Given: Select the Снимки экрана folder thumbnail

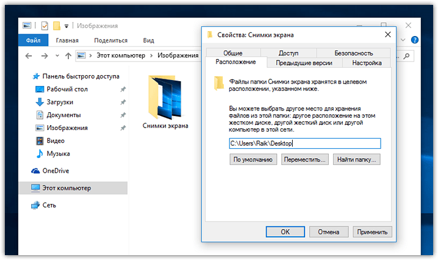Looking at the screenshot, I should [165, 97].
